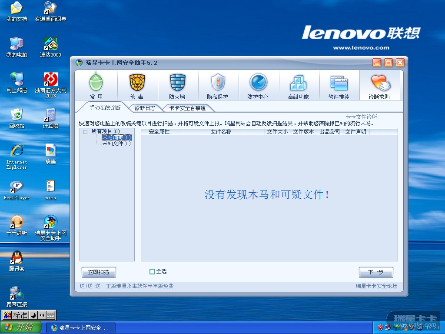Collapse the 所有项目 tree node
445x334 pixels.
coord(85,131)
